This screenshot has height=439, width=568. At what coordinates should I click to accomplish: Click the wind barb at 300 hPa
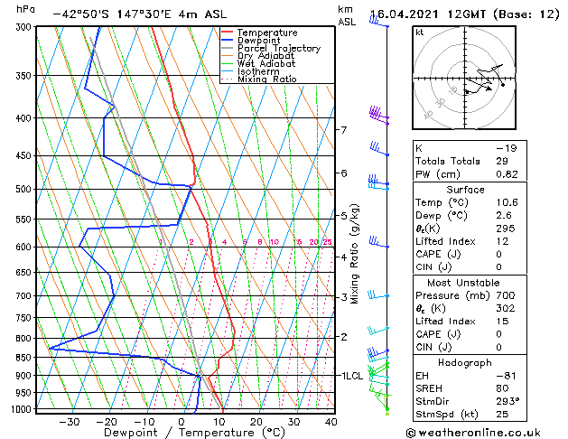point(379,21)
